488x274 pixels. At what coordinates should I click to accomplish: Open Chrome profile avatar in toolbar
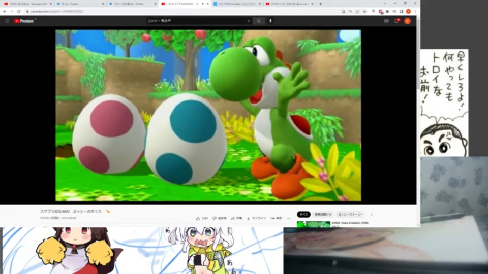click(408, 12)
